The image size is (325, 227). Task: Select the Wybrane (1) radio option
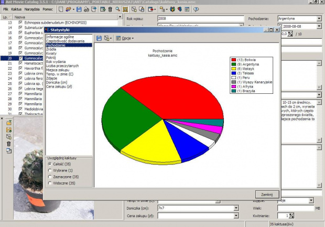point(50,170)
